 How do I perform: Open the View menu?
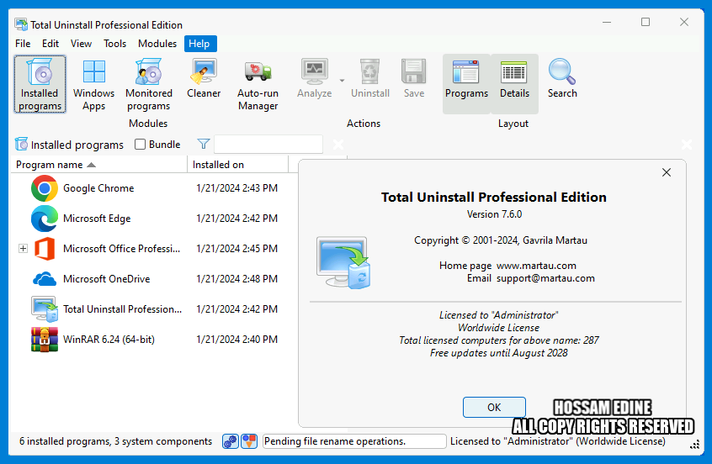coord(81,44)
